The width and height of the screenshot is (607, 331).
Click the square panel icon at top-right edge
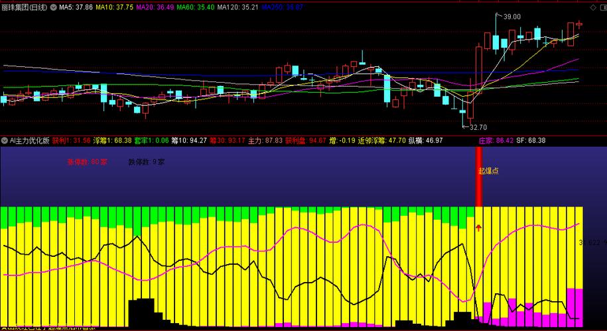[602, 7]
